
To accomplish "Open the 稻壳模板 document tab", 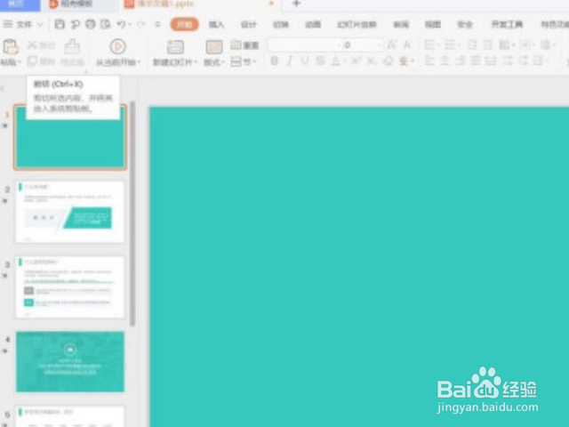I will (77, 4).
